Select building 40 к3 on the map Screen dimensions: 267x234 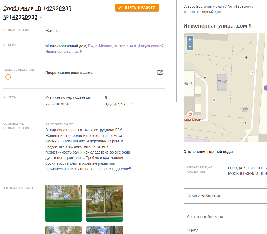[189, 83]
